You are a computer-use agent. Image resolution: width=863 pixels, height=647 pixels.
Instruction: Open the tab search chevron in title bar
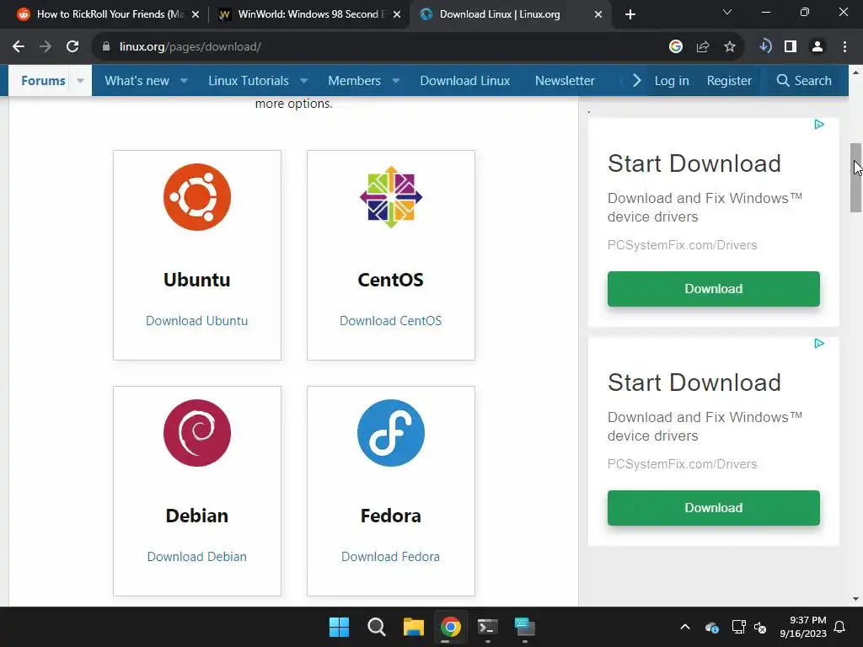coord(727,12)
